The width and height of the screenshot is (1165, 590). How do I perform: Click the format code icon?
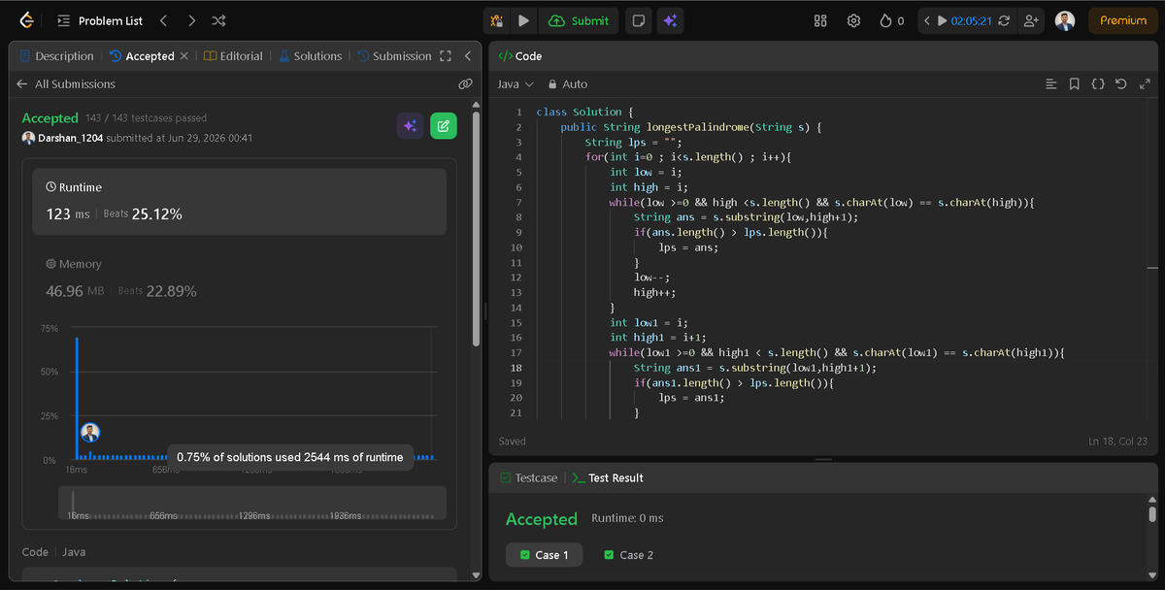(x=1050, y=84)
